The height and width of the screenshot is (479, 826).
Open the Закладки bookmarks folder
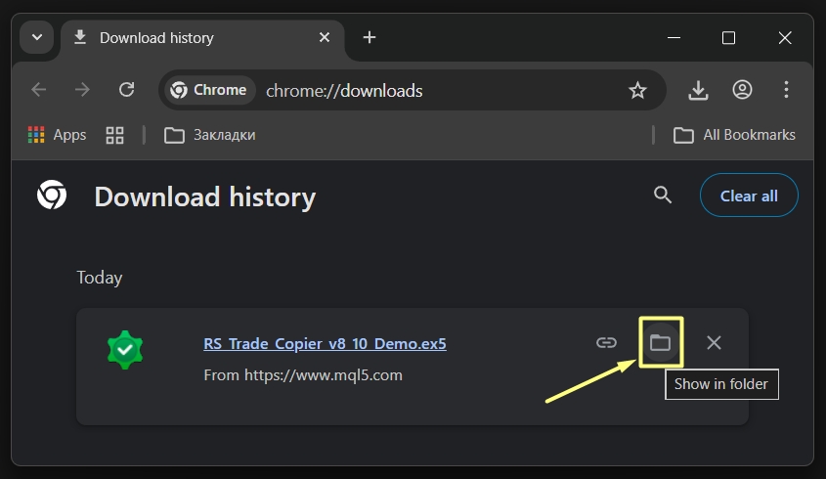209,135
